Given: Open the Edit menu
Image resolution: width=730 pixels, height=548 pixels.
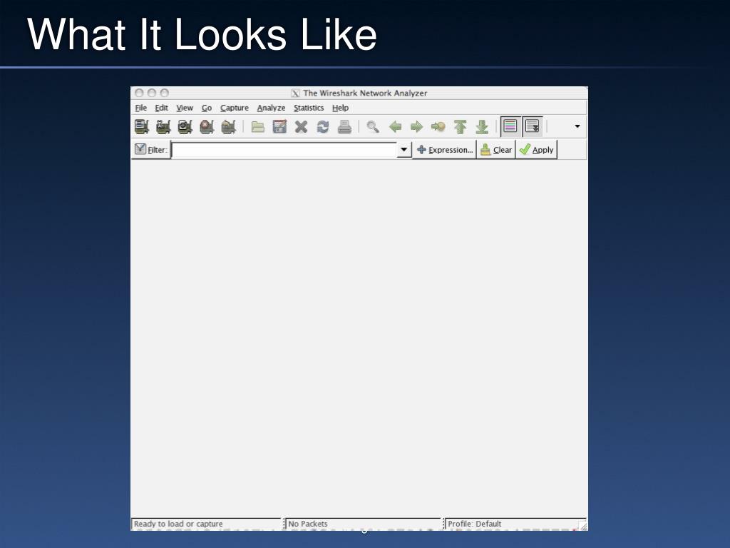Looking at the screenshot, I should (161, 108).
